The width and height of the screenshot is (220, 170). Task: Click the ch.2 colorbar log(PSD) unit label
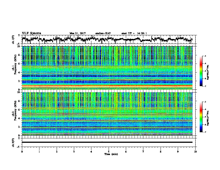click(x=208, y=118)
